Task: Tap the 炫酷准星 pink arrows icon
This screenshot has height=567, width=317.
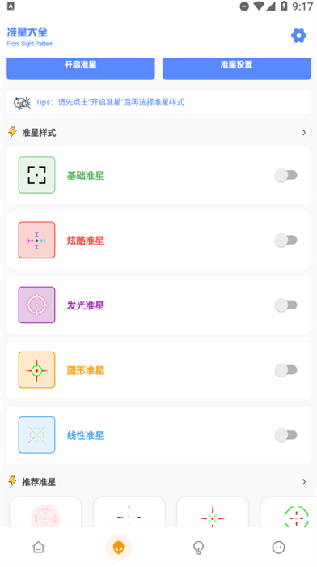Action: click(37, 240)
